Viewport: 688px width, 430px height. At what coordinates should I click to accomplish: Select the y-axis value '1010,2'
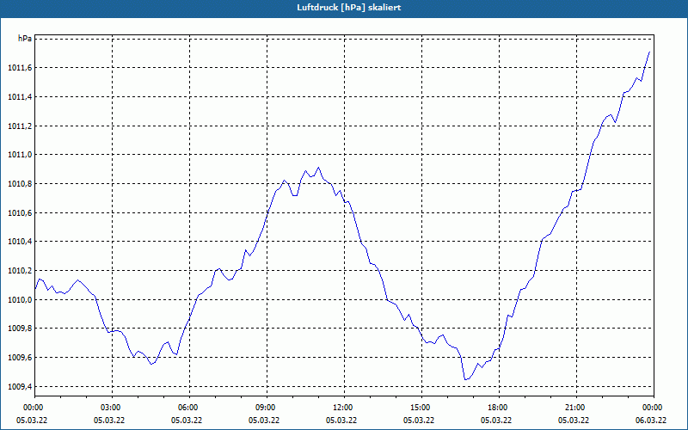[20, 271]
